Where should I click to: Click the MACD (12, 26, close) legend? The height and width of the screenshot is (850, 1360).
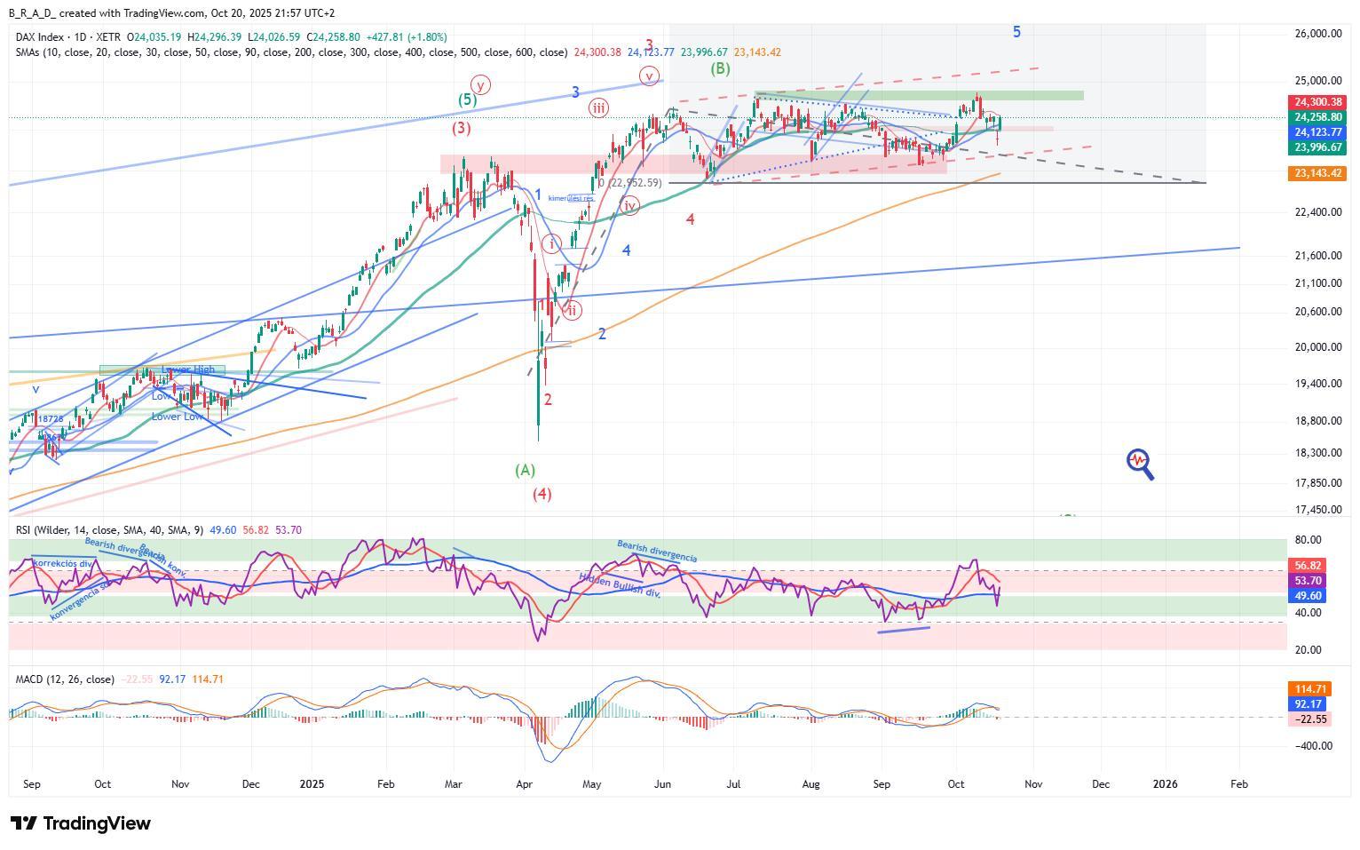tap(65, 679)
